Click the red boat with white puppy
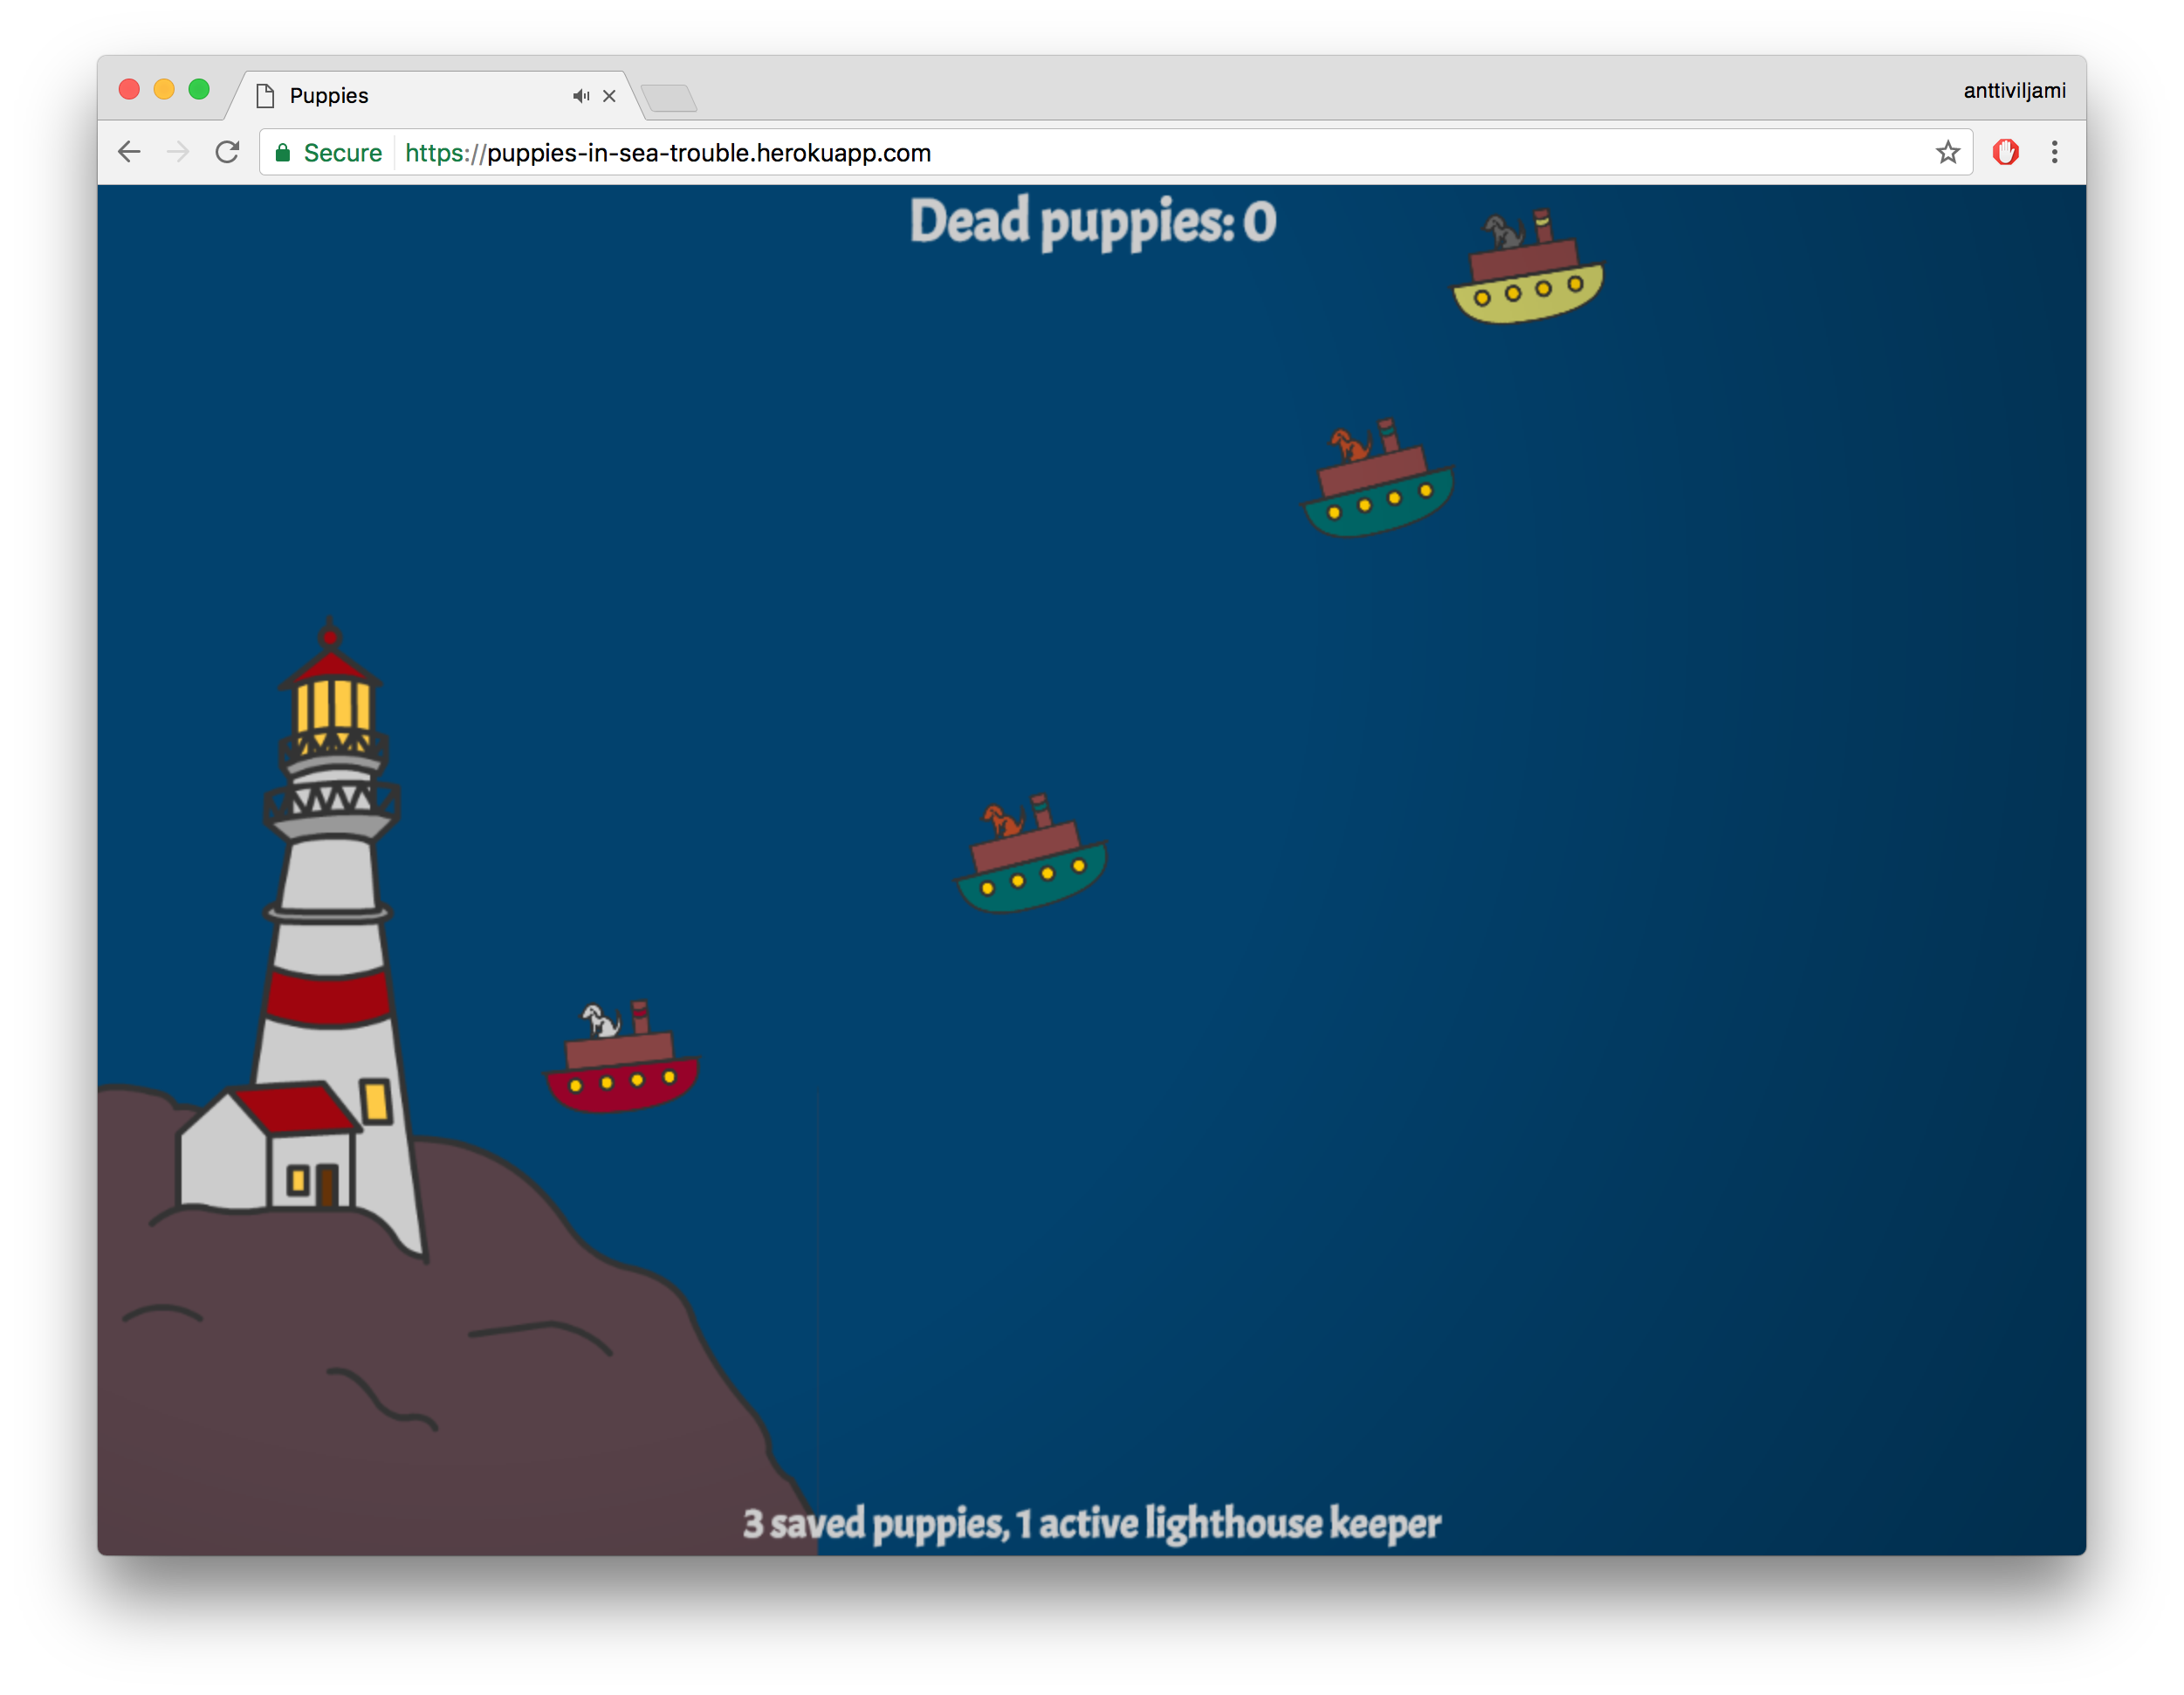This screenshot has width=2184, height=1695. click(x=621, y=1057)
